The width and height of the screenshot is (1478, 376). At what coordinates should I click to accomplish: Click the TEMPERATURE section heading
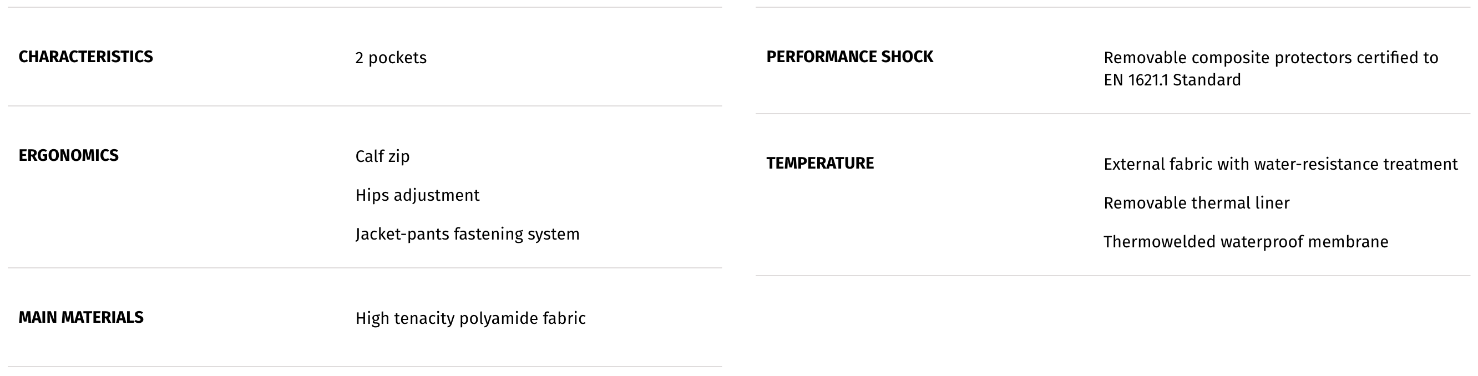[820, 164]
